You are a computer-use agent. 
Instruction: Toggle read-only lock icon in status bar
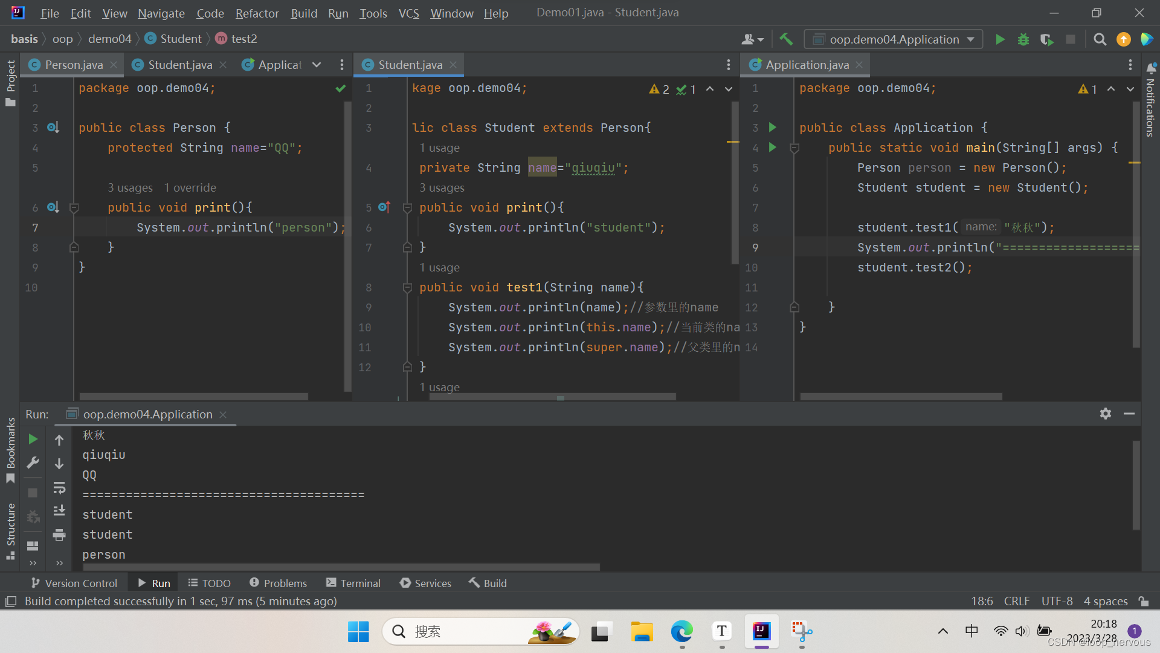pyautogui.click(x=1143, y=601)
